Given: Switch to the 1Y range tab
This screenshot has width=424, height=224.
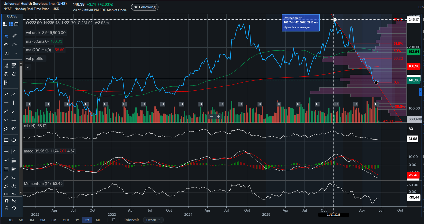Looking at the screenshot, I should pos(77,220).
